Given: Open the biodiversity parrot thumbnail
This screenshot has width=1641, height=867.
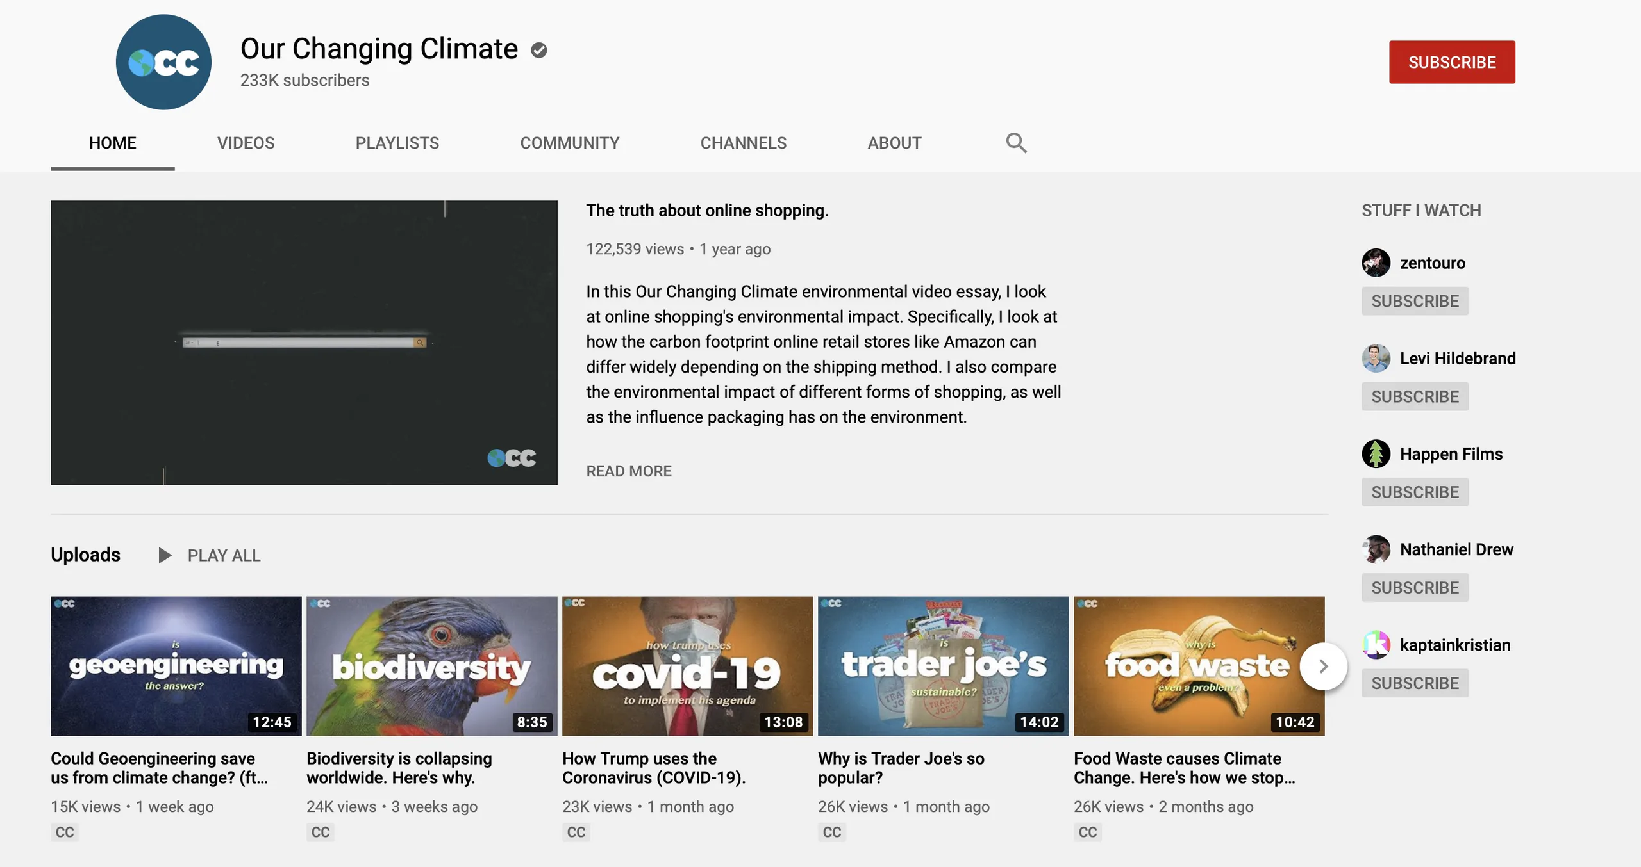Looking at the screenshot, I should pyautogui.click(x=431, y=666).
